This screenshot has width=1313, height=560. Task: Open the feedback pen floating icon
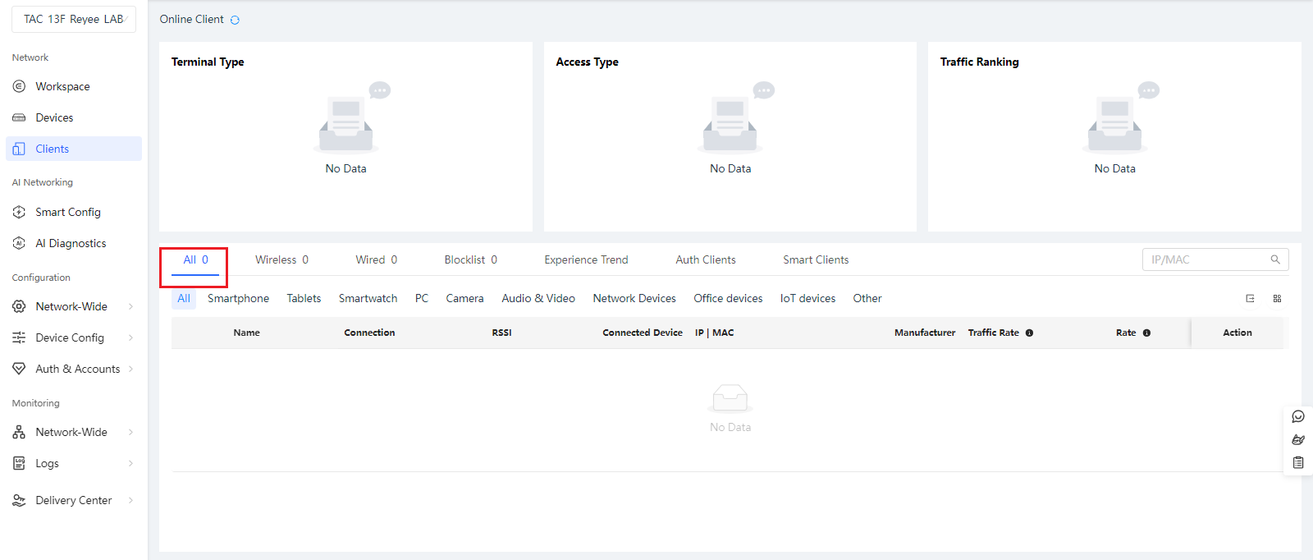1298,439
